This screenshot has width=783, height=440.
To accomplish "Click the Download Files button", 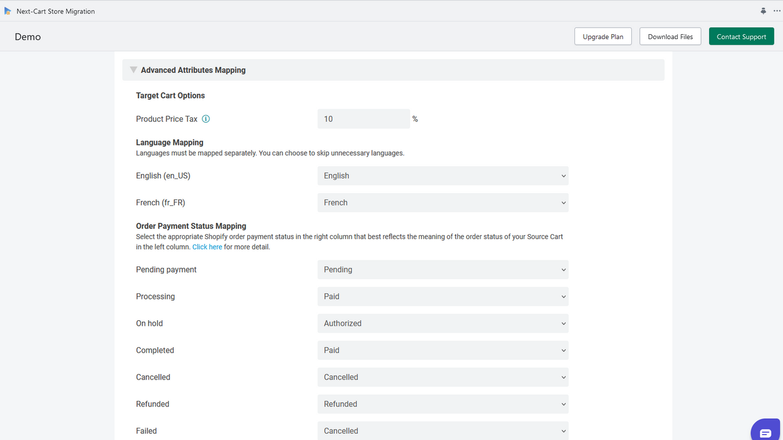I will (x=670, y=36).
